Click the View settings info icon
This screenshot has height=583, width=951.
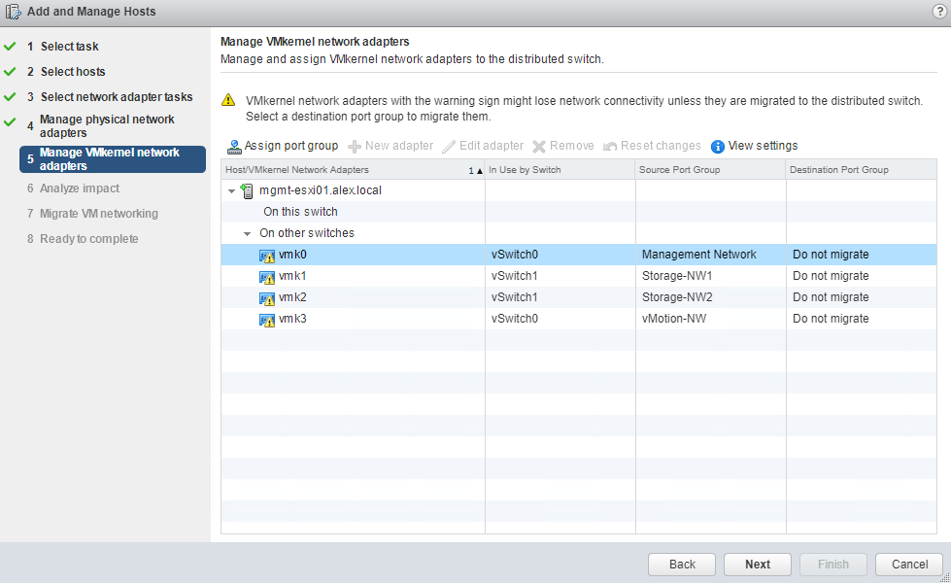[718, 147]
